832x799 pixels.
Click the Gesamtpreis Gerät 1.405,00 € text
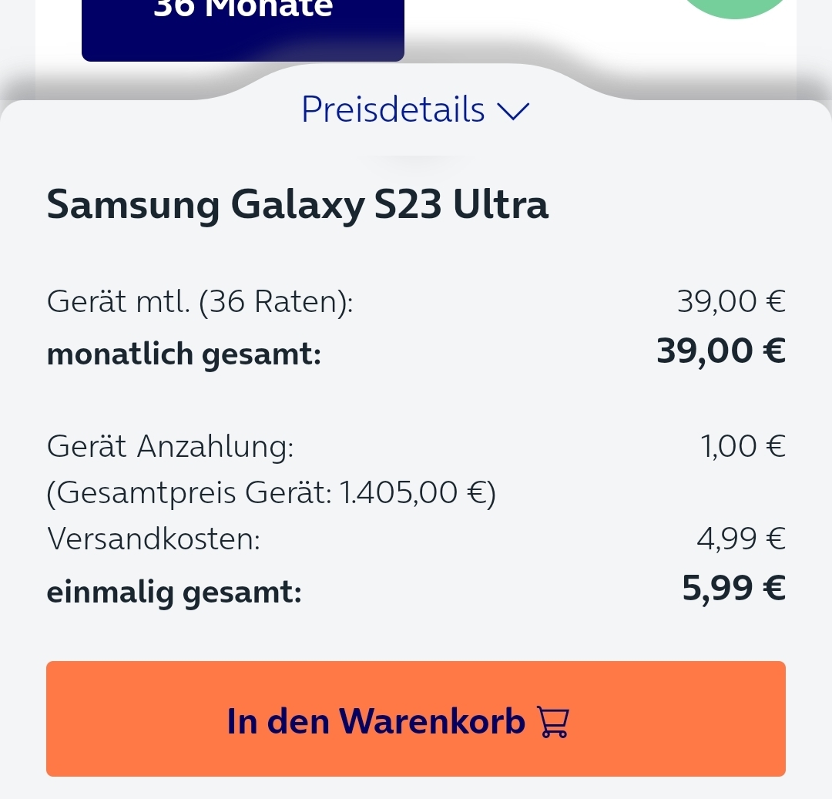tap(271, 493)
